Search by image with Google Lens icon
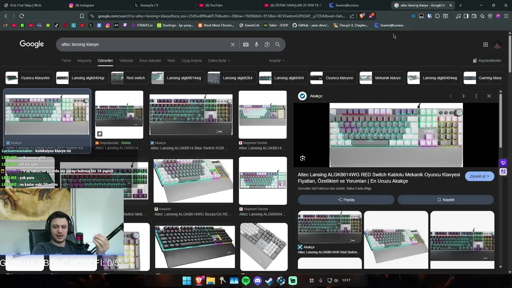This screenshot has height=288, width=512. point(267,44)
